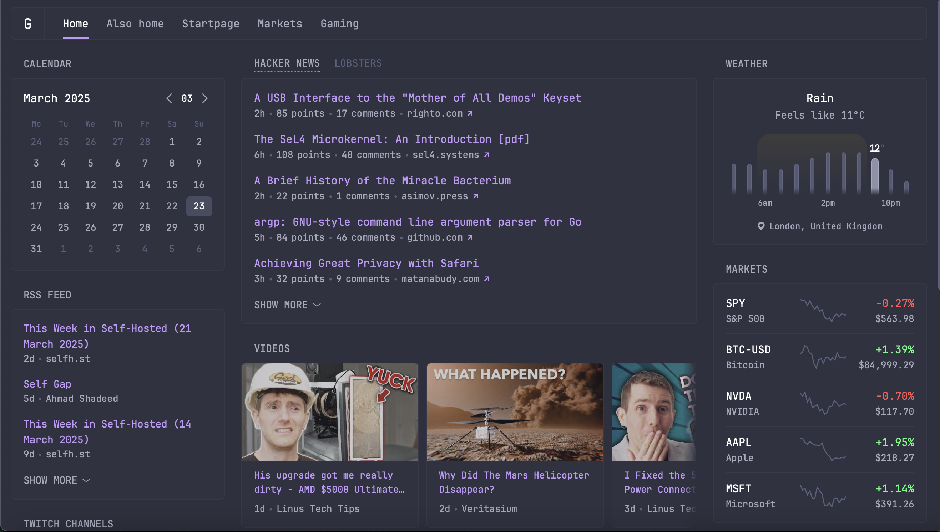Go to previous month with left chevron arrow

pos(169,98)
